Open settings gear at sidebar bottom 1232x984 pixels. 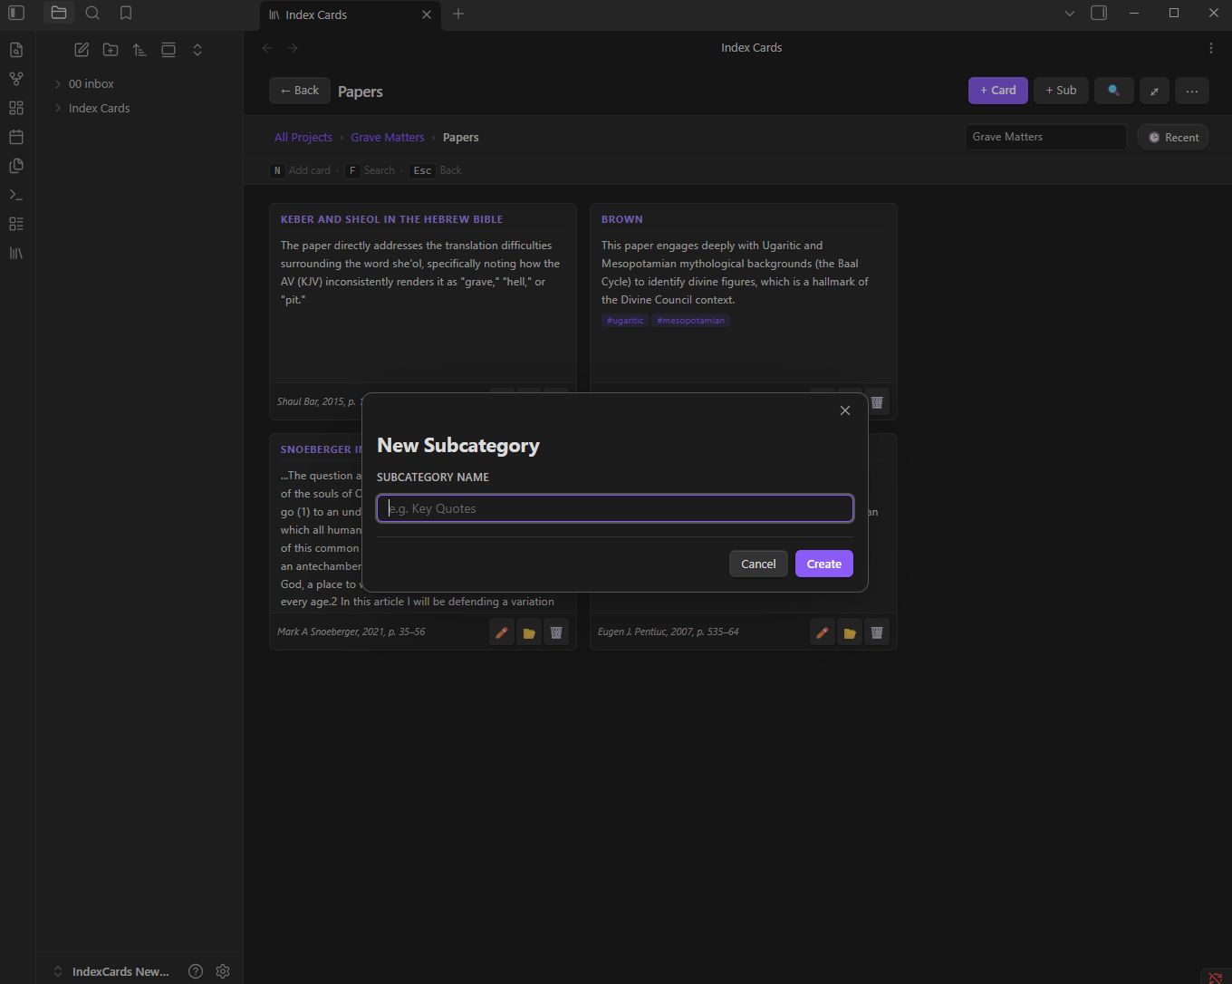point(223,971)
